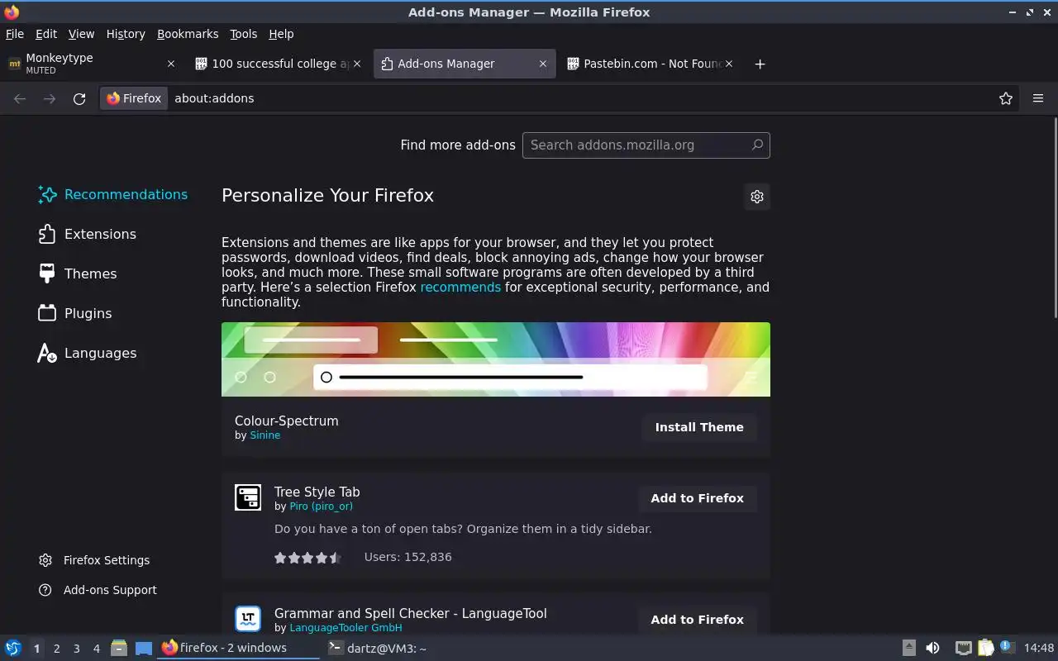Switch to virtual desktop 4
The height and width of the screenshot is (661, 1058).
(x=96, y=649)
